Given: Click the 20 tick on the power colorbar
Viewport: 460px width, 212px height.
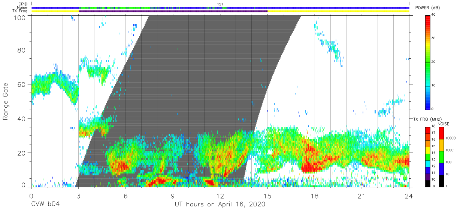Looking at the screenshot, I should (x=434, y=62).
